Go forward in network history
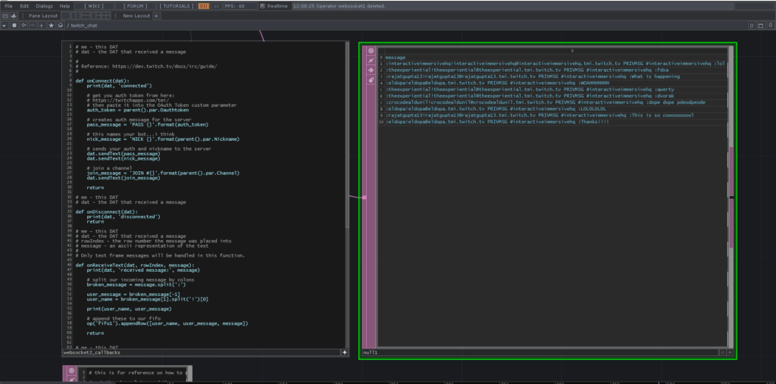The height and width of the screenshot is (384, 776). click(32, 25)
